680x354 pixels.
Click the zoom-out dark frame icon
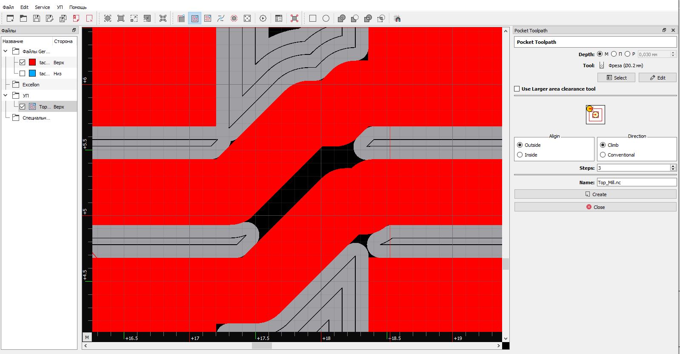pos(147,18)
